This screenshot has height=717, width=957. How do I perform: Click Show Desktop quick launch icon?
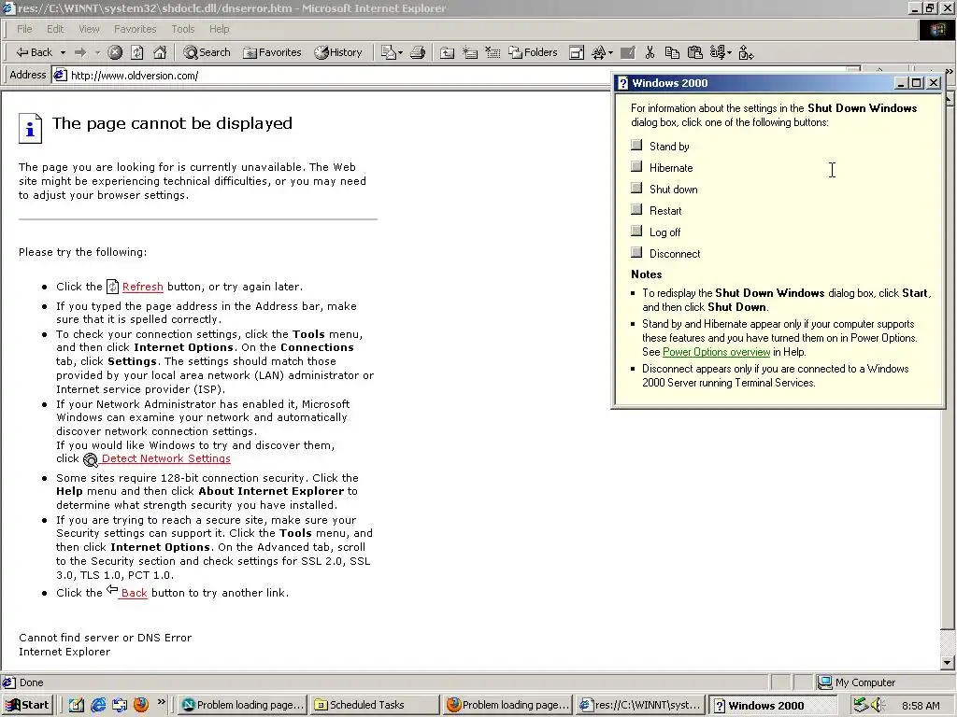point(77,705)
